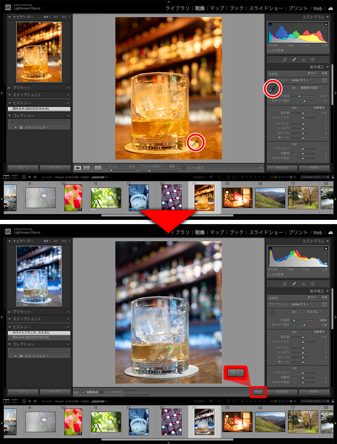This screenshot has height=444, width=337.
Task: Click the Loupe view icon left of the ズーム slider
Action: [77, 168]
